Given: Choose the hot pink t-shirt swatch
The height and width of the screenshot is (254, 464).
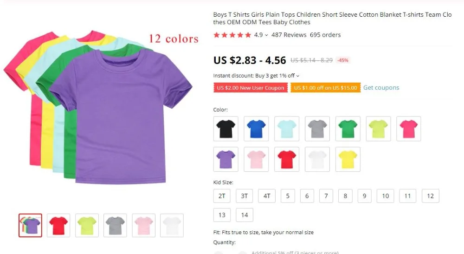Looking at the screenshot, I should 409,129.
